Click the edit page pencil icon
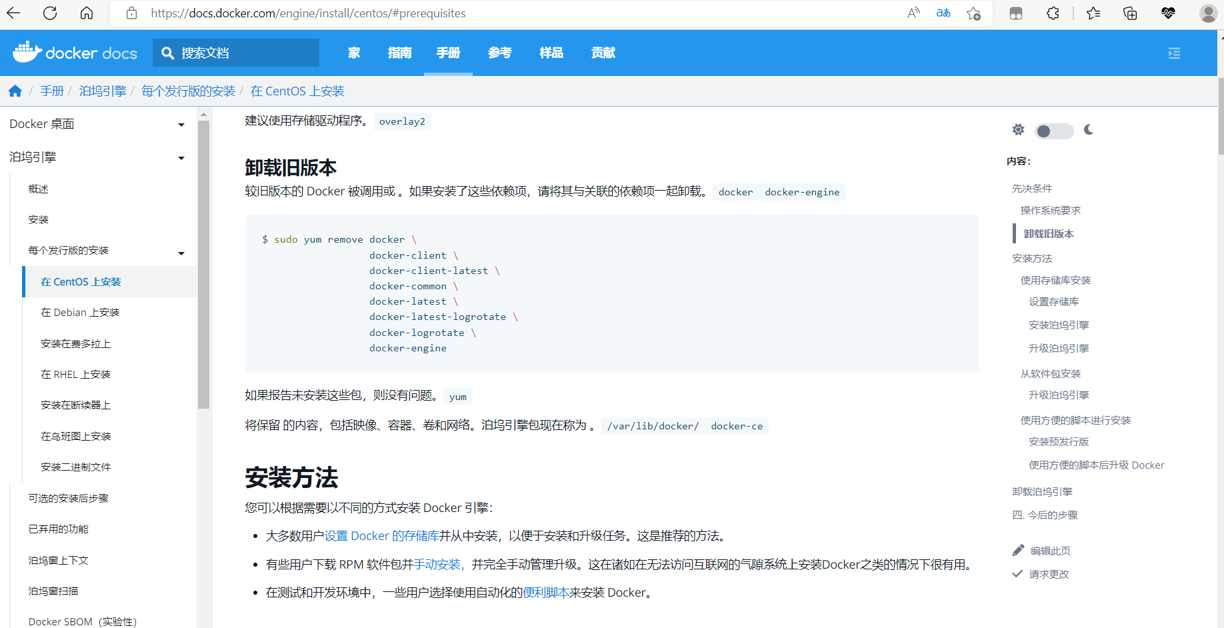Viewport: 1224px width, 628px height. 1018,550
